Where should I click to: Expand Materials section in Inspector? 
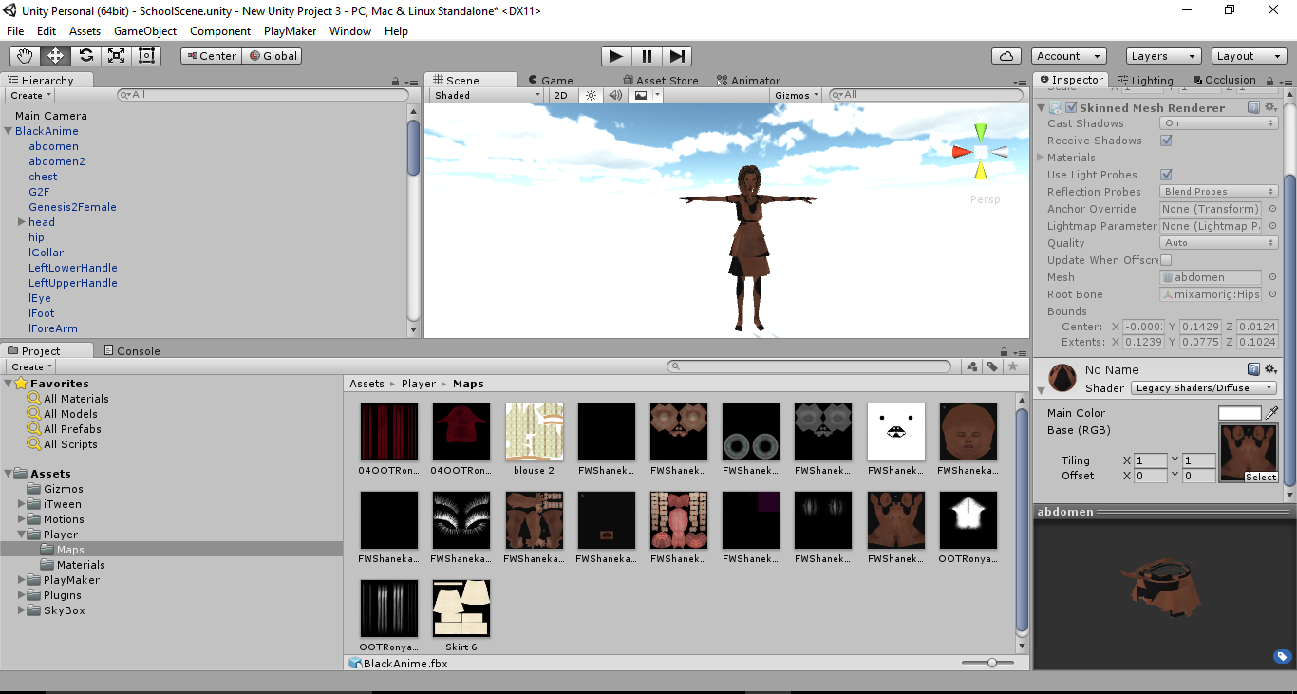(x=1040, y=158)
